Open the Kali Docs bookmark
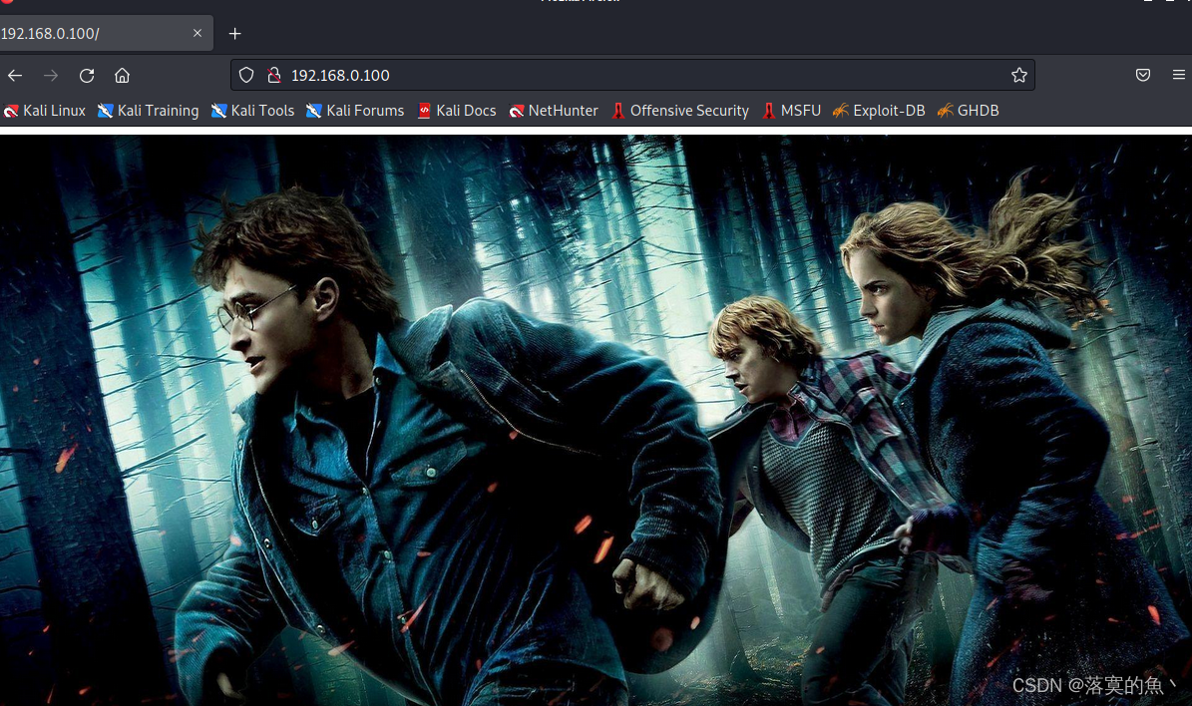 pyautogui.click(x=456, y=111)
